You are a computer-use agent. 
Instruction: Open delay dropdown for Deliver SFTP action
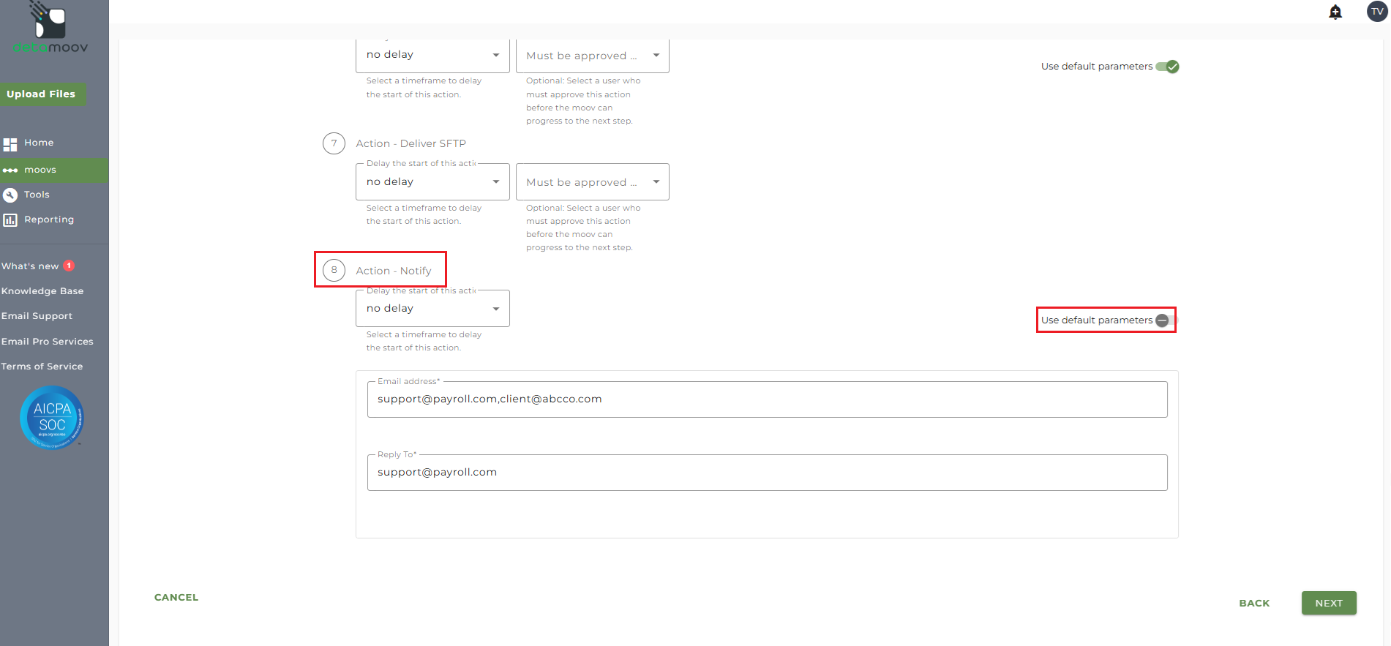432,182
